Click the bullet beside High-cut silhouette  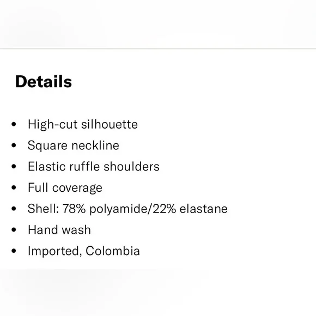(x=14, y=124)
